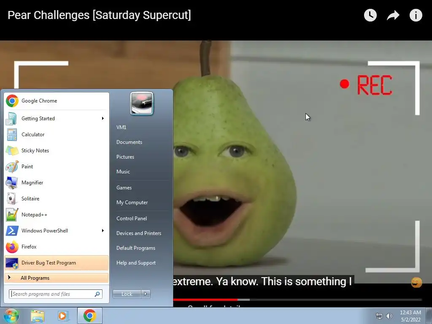Open Devices and Printers
The width and height of the screenshot is (432, 324).
point(139,233)
